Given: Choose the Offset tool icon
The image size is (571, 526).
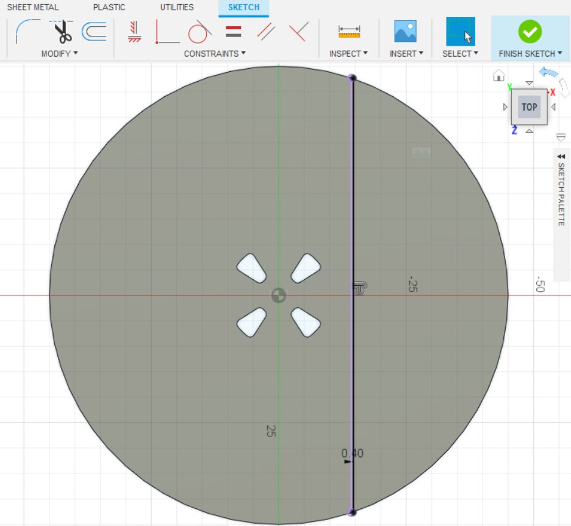Looking at the screenshot, I should 94,31.
